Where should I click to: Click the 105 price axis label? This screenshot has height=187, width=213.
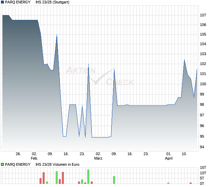(x=203, y=34)
